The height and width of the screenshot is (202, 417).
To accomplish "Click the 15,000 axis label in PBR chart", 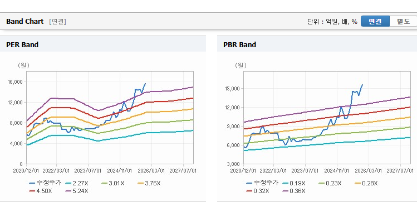I will (232, 89).
